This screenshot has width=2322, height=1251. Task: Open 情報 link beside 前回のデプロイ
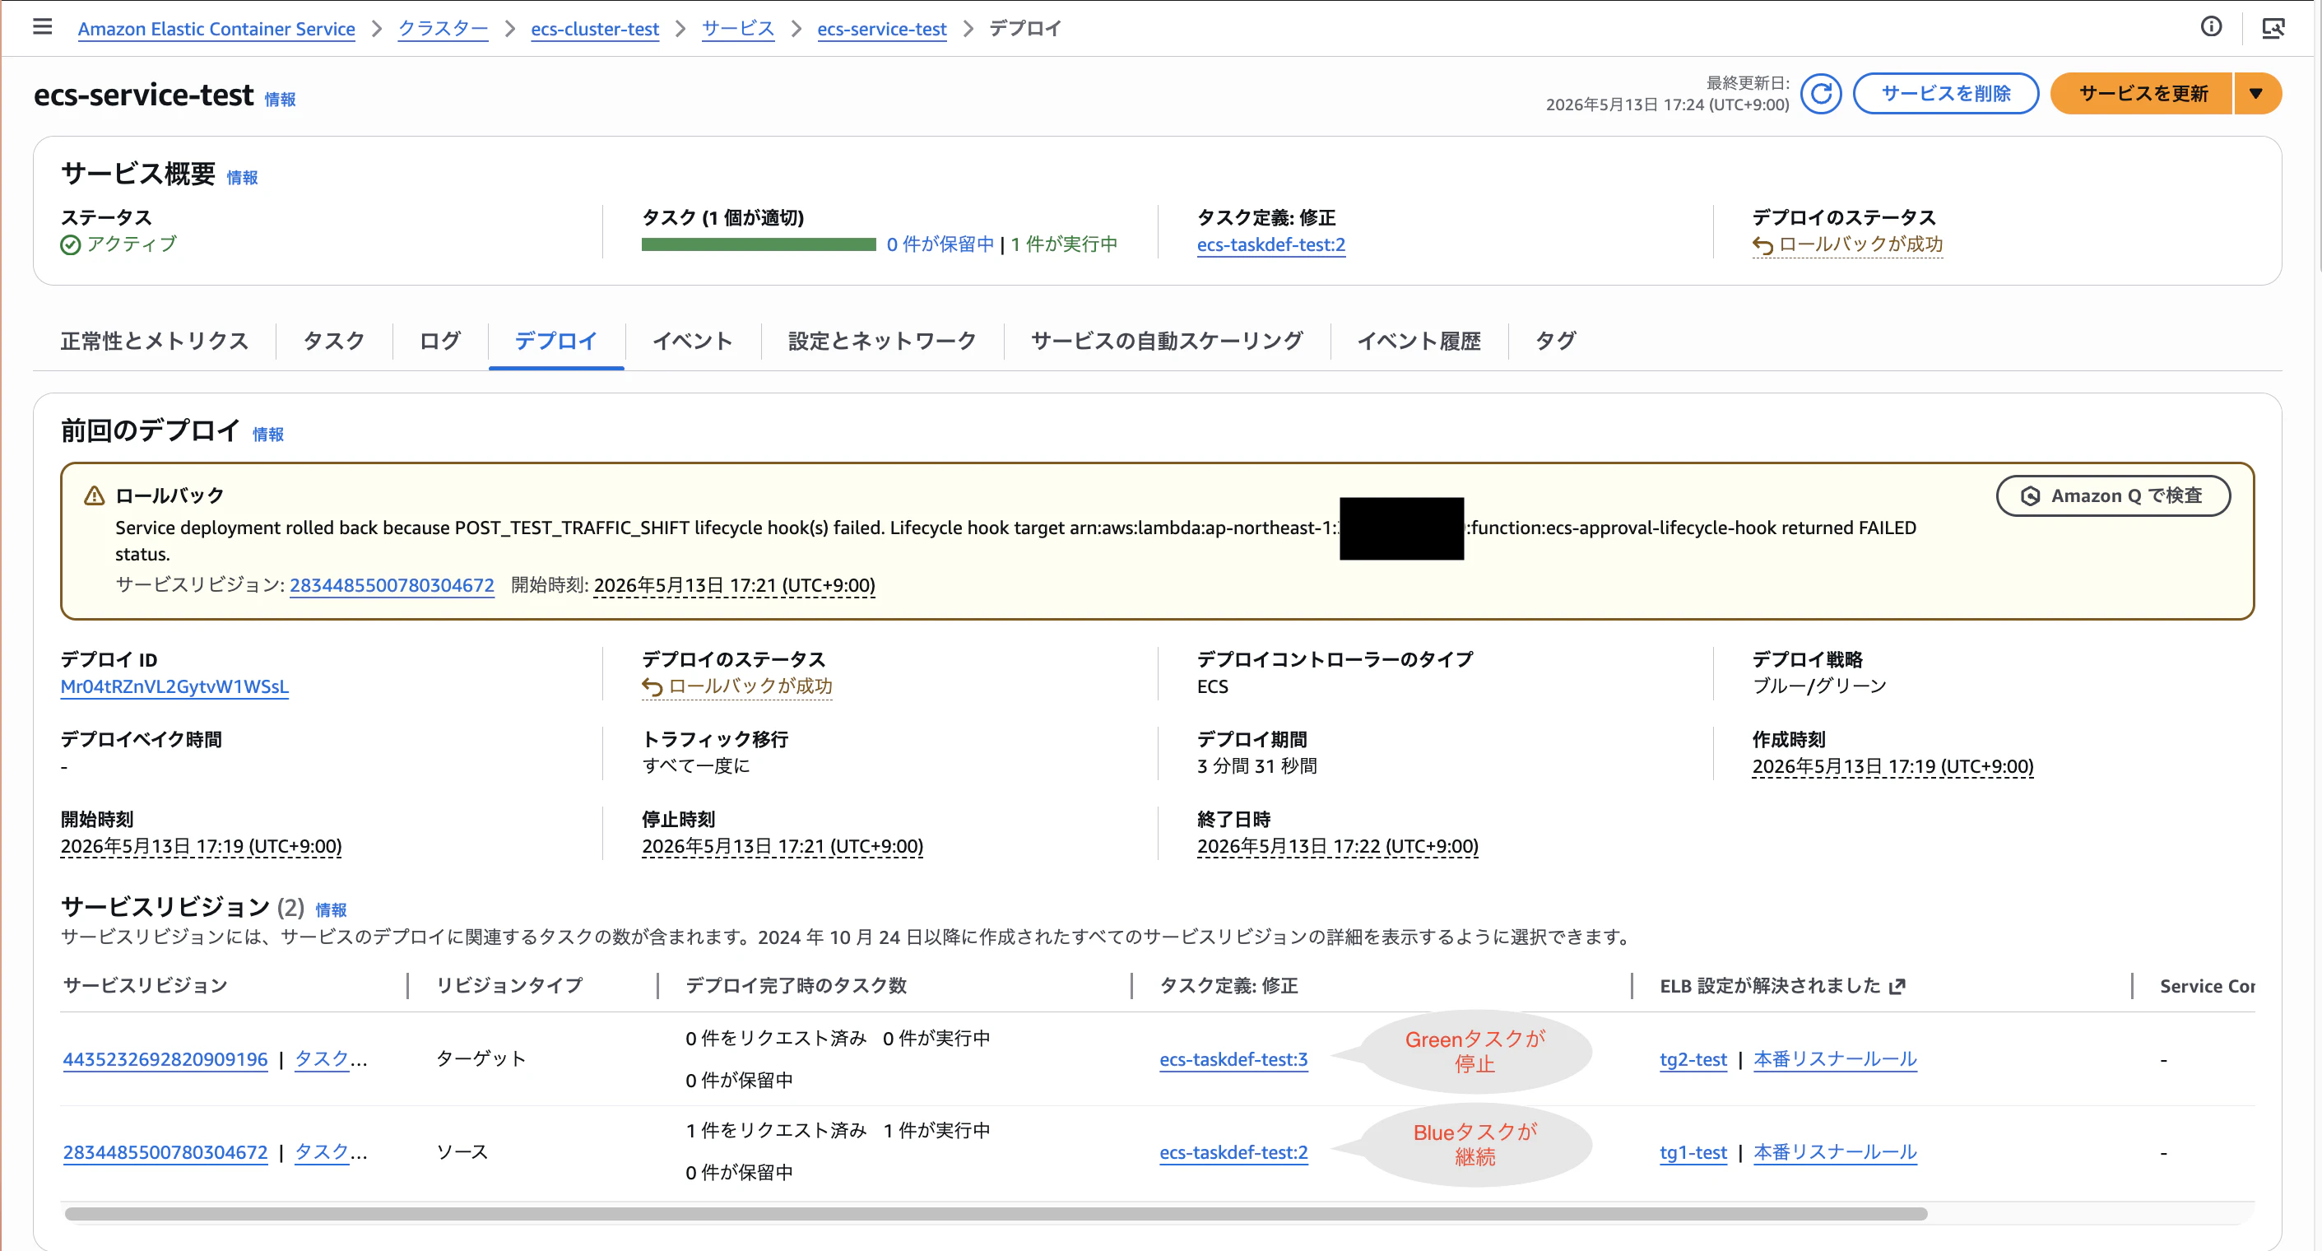click(x=267, y=435)
